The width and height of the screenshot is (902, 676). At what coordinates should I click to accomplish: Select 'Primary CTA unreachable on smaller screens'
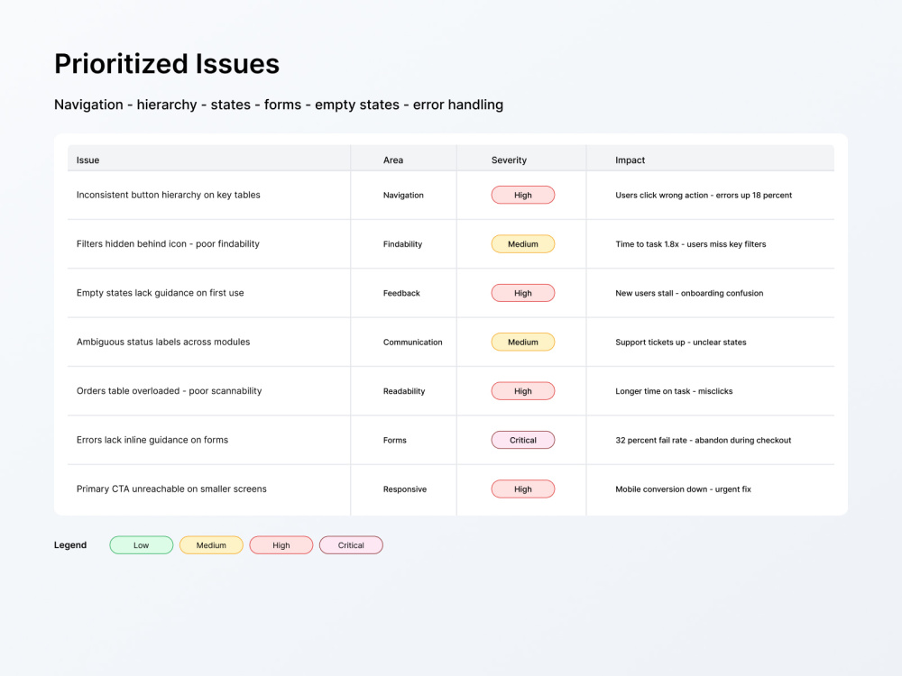(171, 489)
